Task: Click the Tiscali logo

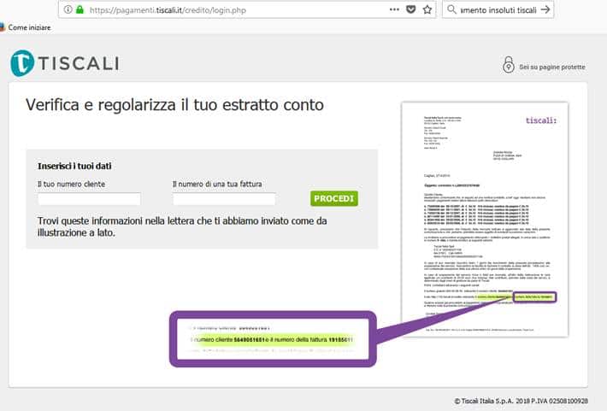Action: pyautogui.click(x=65, y=63)
